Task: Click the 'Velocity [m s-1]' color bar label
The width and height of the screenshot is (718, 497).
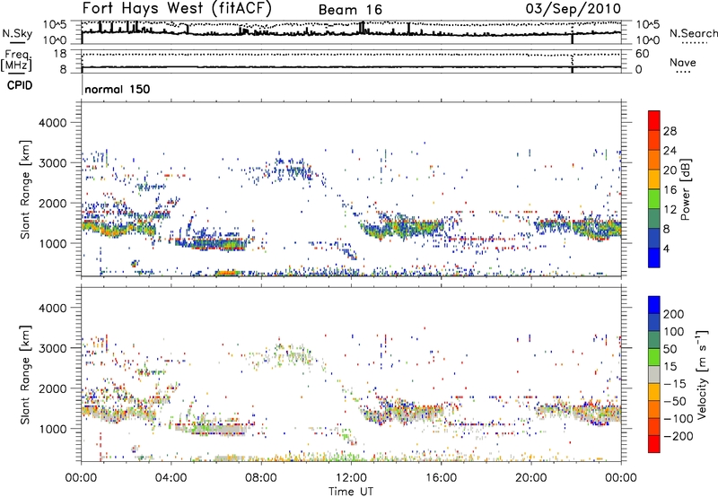Action: (702, 374)
